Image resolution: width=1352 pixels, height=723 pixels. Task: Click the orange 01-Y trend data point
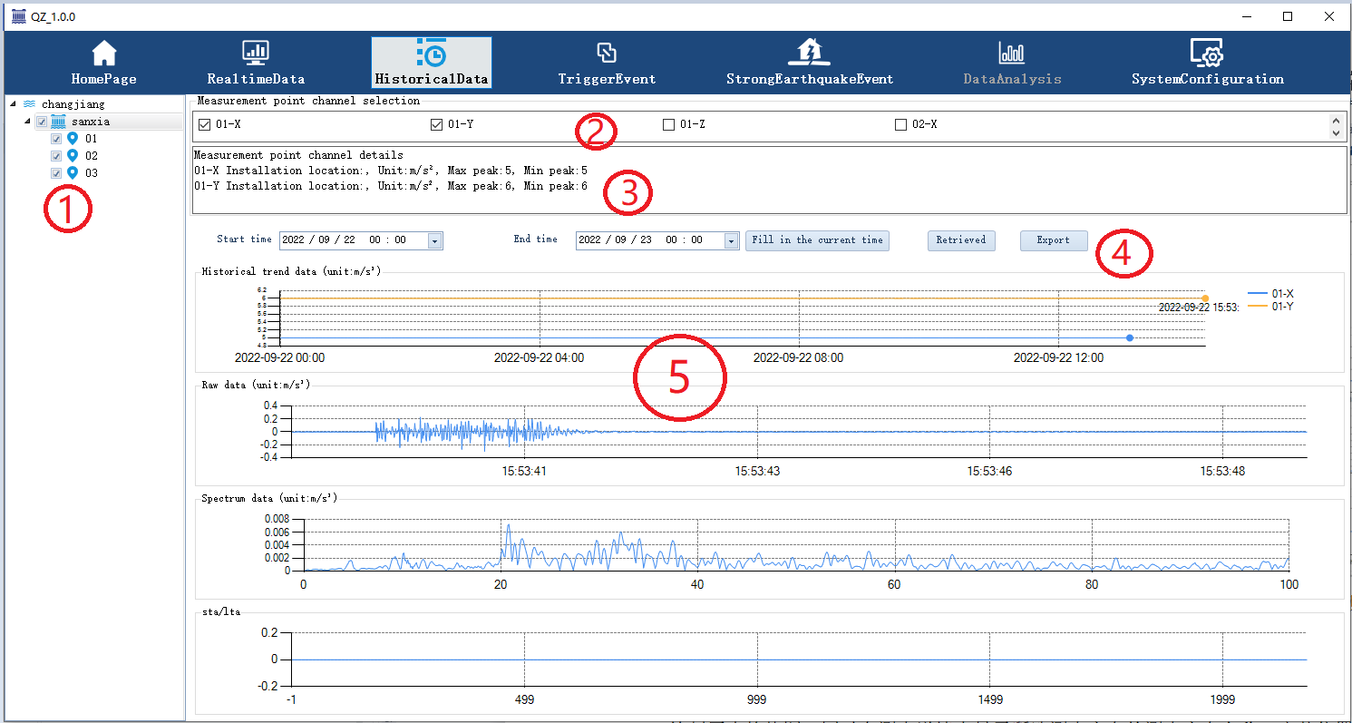1205,298
